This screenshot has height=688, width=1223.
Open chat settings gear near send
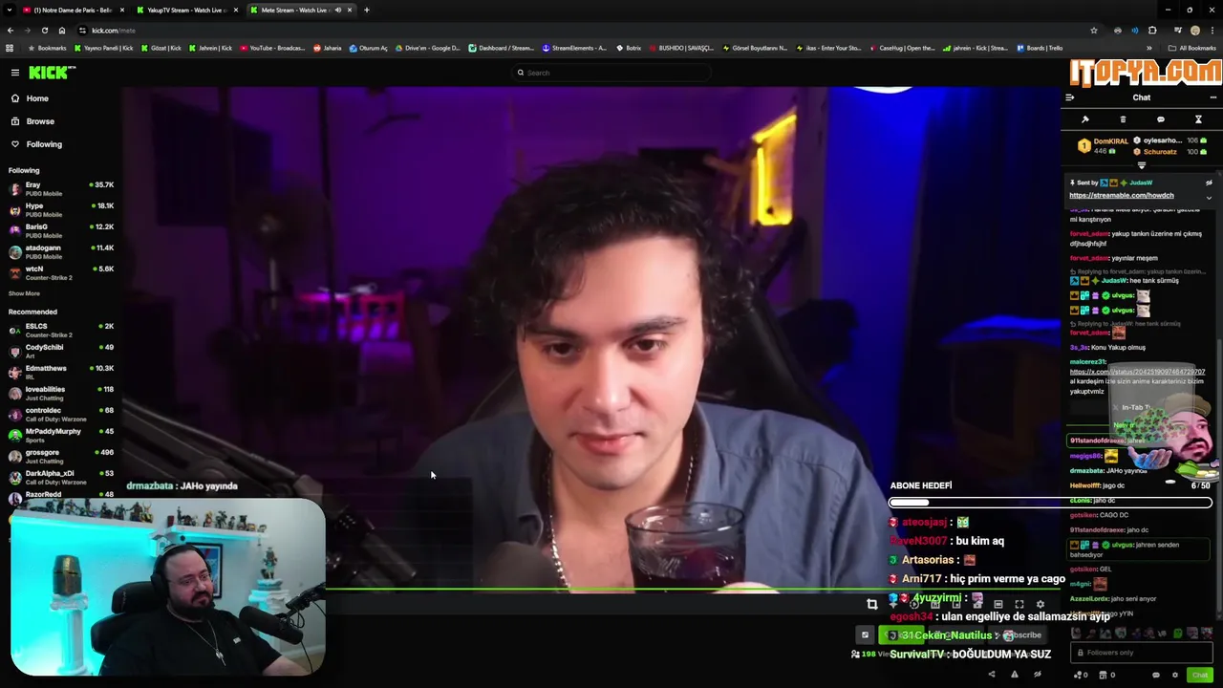1175,675
